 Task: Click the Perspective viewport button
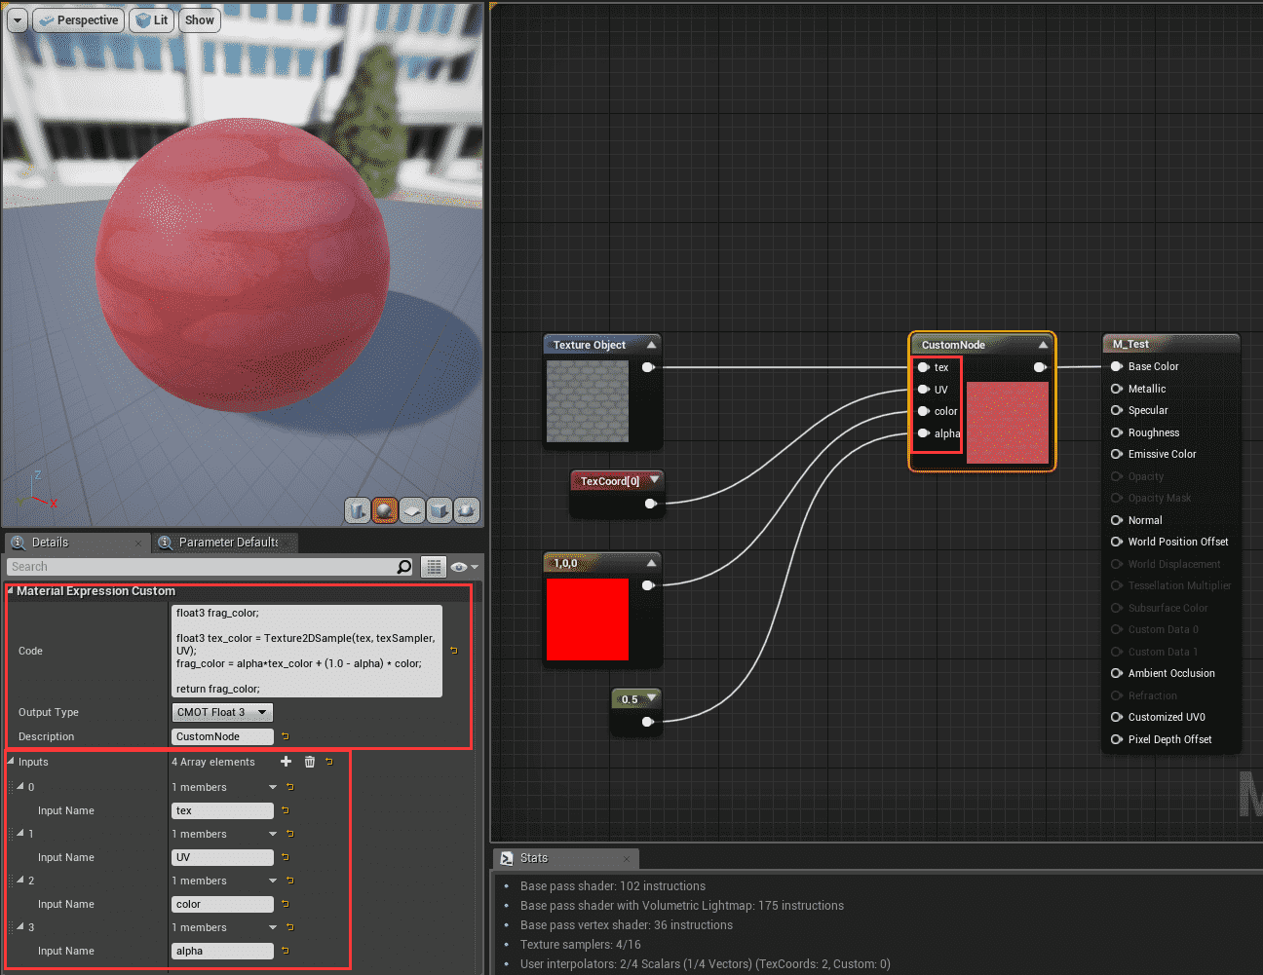79,20
